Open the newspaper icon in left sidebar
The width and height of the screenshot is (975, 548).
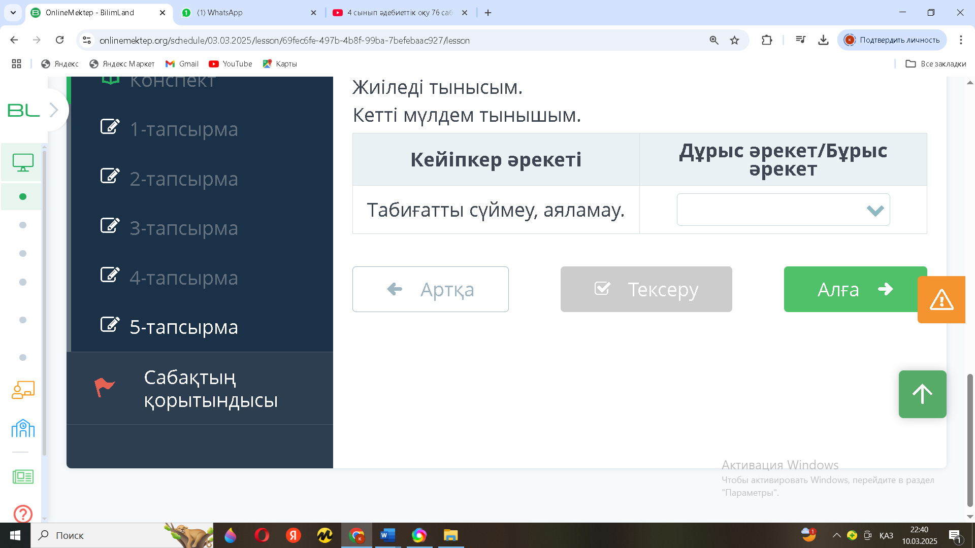tap(23, 476)
